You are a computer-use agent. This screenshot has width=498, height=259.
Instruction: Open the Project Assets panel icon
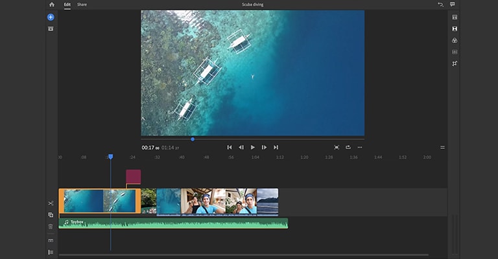51,28
